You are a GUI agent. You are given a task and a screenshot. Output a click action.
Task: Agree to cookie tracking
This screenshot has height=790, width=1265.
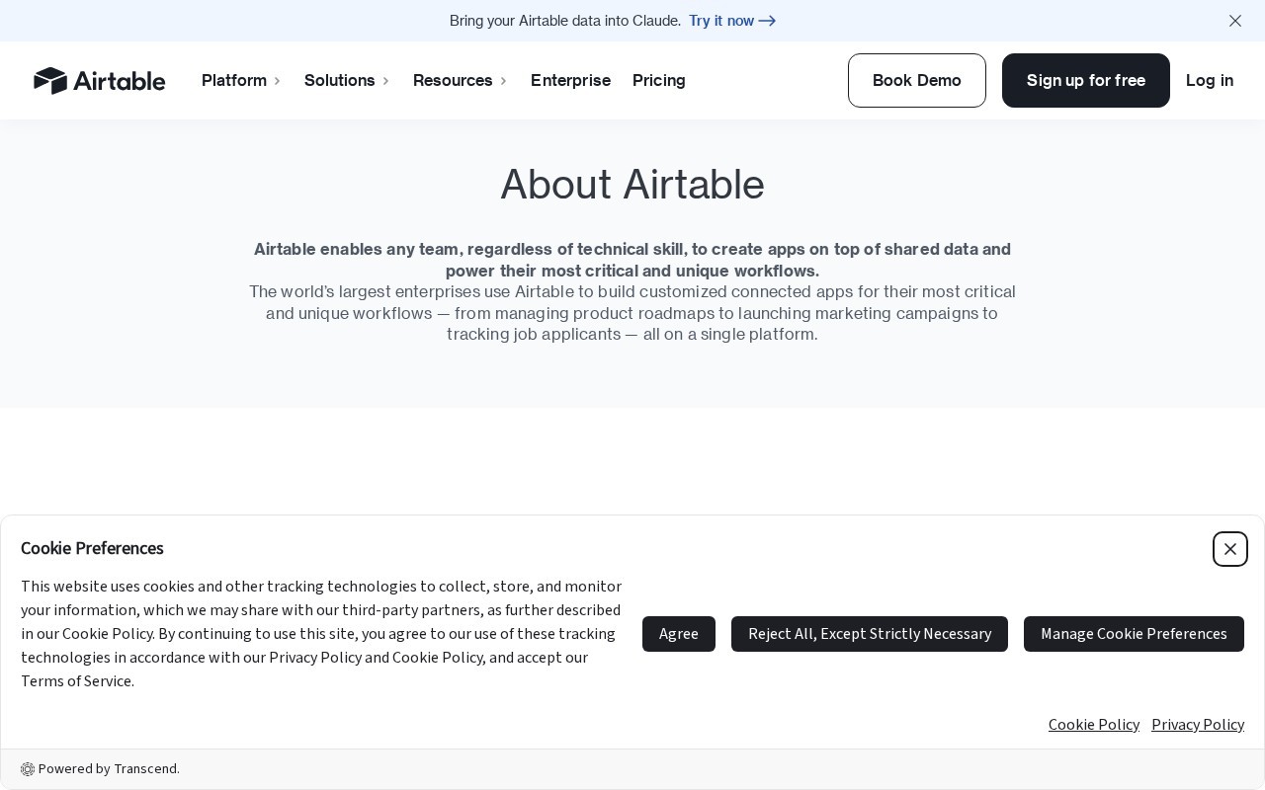pos(679,634)
